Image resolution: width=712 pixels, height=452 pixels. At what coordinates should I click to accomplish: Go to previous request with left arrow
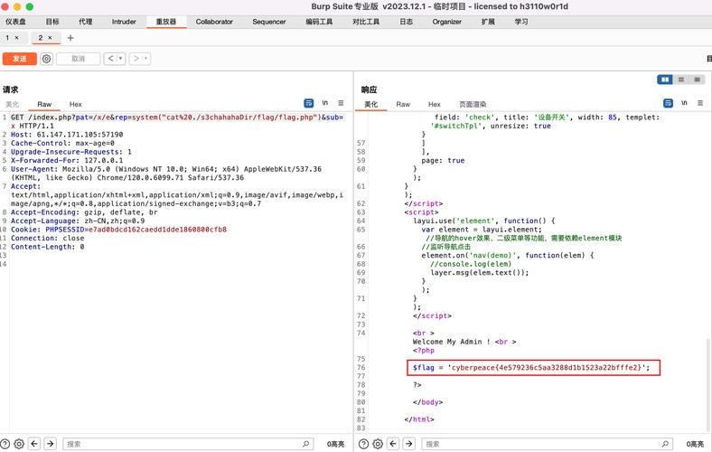coord(111,59)
